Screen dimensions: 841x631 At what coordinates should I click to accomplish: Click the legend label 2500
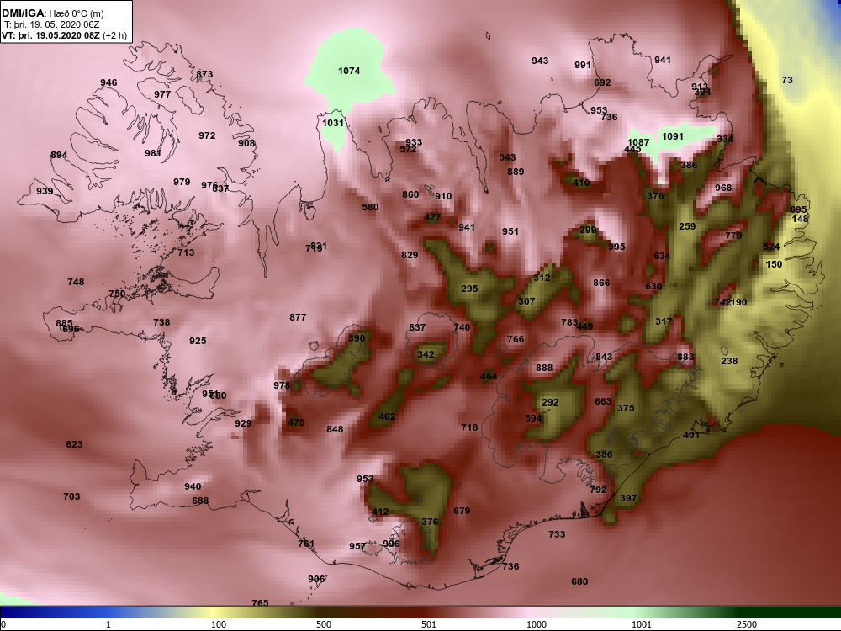(747, 624)
